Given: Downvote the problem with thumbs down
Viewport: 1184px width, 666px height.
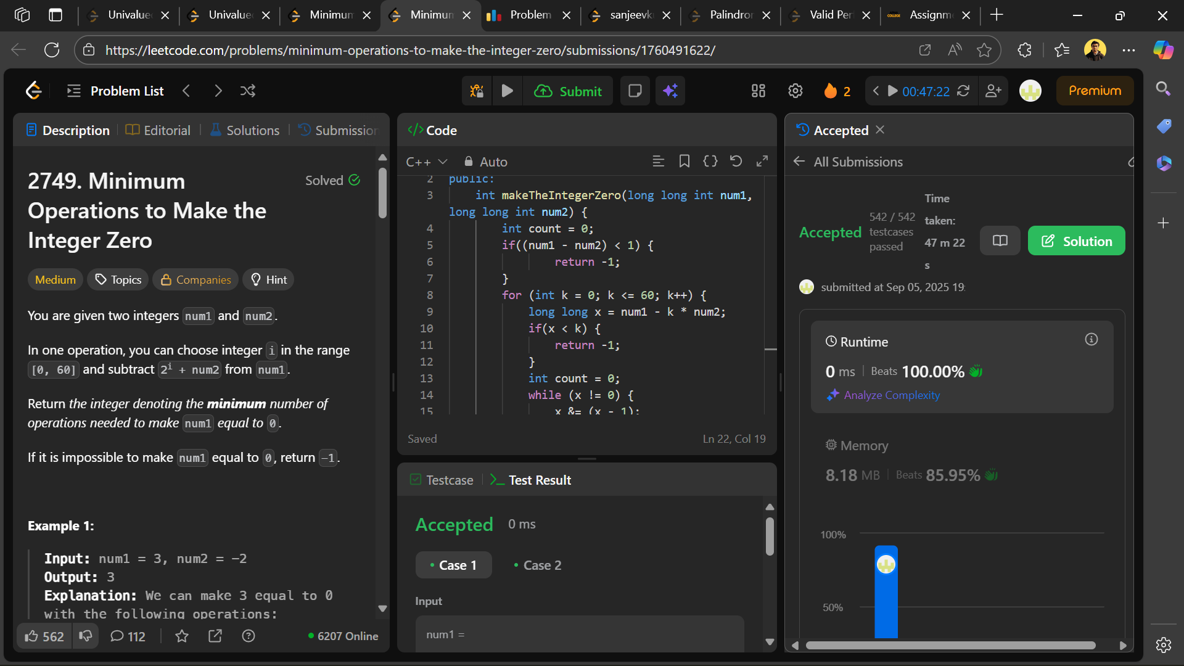Looking at the screenshot, I should pyautogui.click(x=86, y=636).
